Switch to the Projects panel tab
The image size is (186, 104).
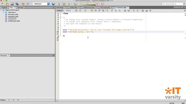coord(4,8)
